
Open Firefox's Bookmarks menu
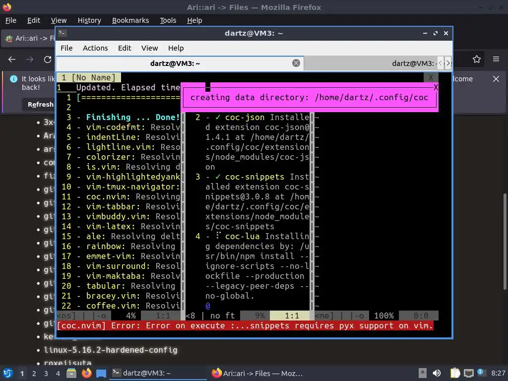(130, 20)
